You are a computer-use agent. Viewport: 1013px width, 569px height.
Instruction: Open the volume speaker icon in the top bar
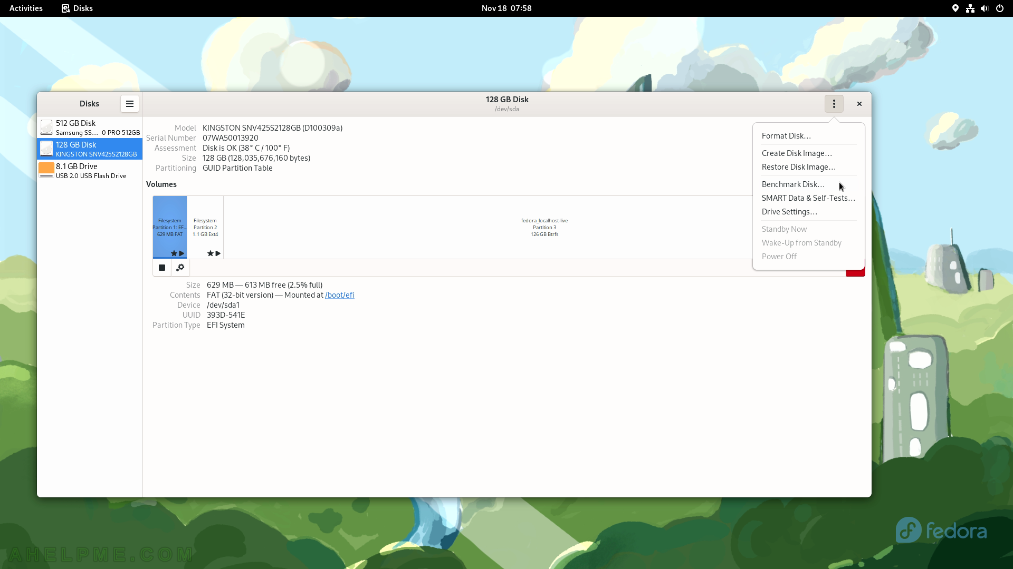(985, 8)
